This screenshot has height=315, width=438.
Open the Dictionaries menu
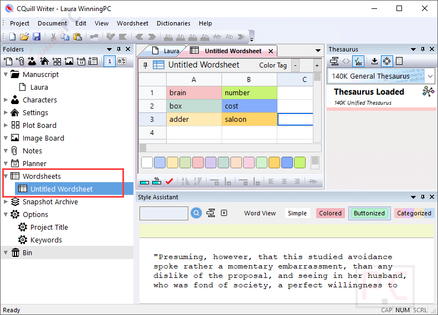[173, 23]
